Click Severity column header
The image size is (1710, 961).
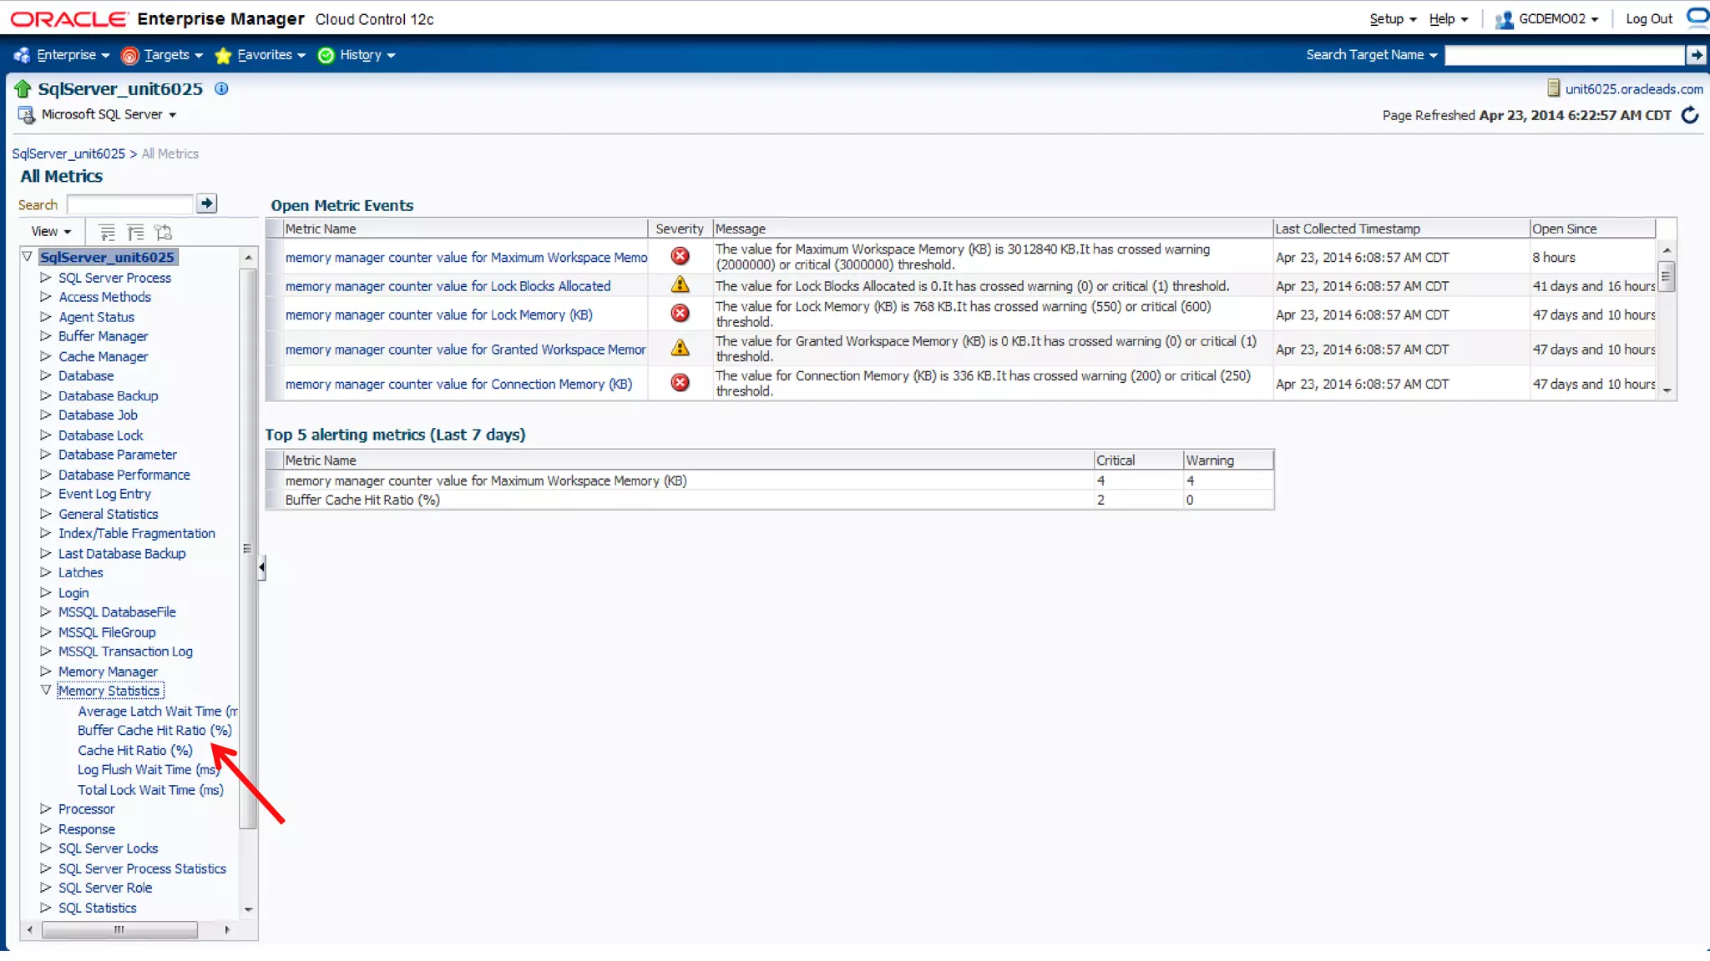pos(680,229)
